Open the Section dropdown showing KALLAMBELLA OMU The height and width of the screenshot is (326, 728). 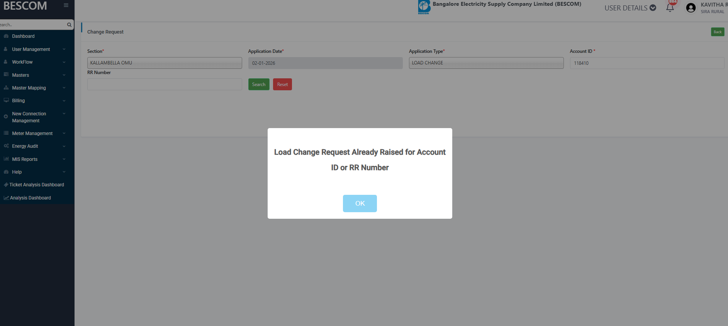[165, 63]
